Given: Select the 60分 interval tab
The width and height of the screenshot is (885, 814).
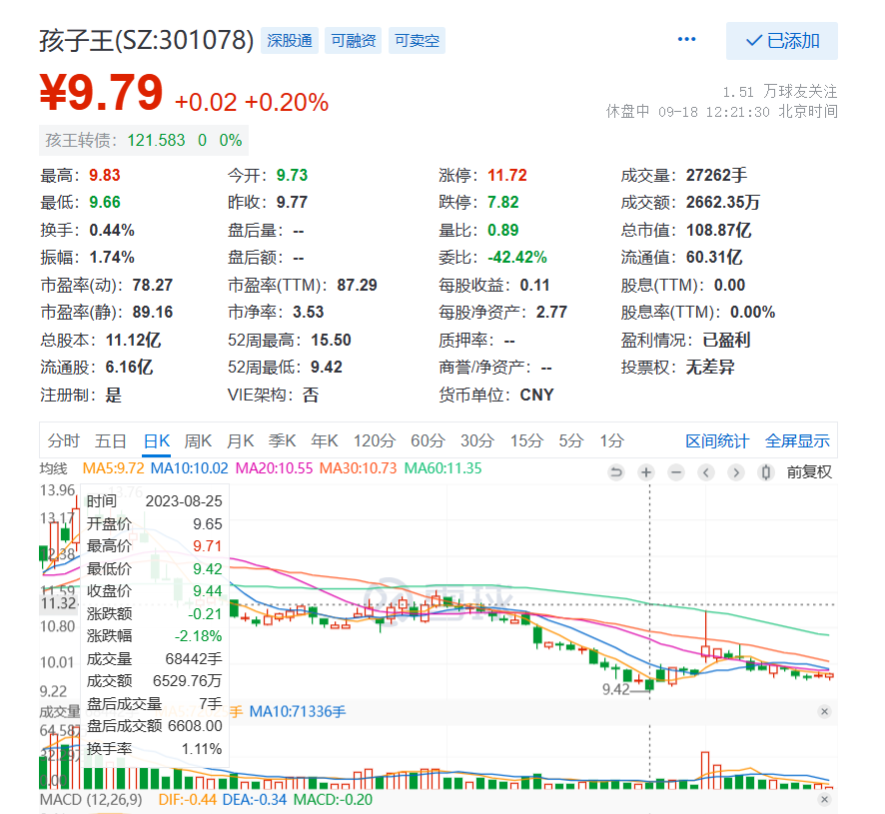Looking at the screenshot, I should click(427, 440).
